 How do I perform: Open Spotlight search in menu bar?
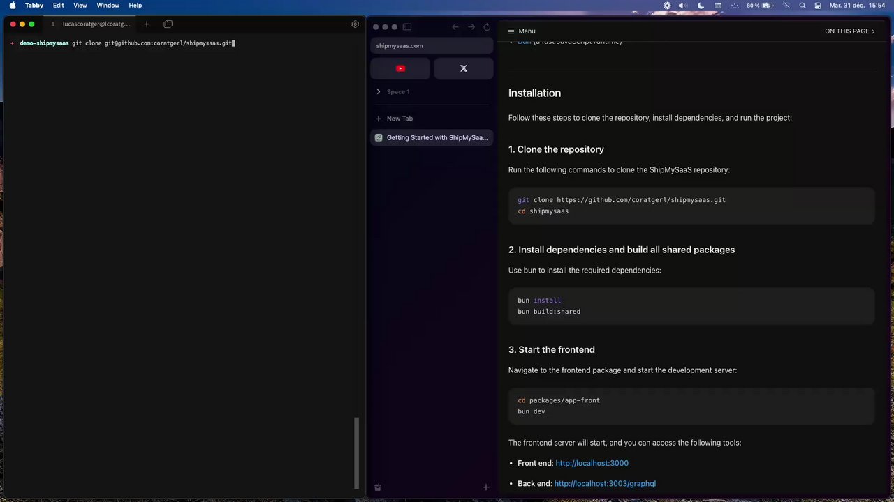click(x=802, y=6)
